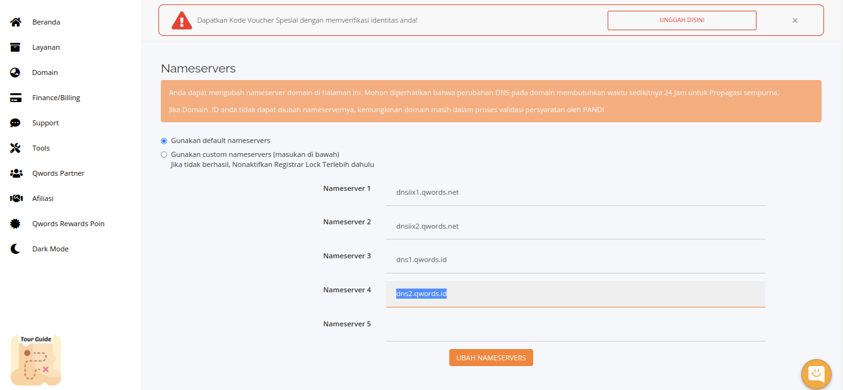Click the Finance/Billing credit card icon

point(16,98)
